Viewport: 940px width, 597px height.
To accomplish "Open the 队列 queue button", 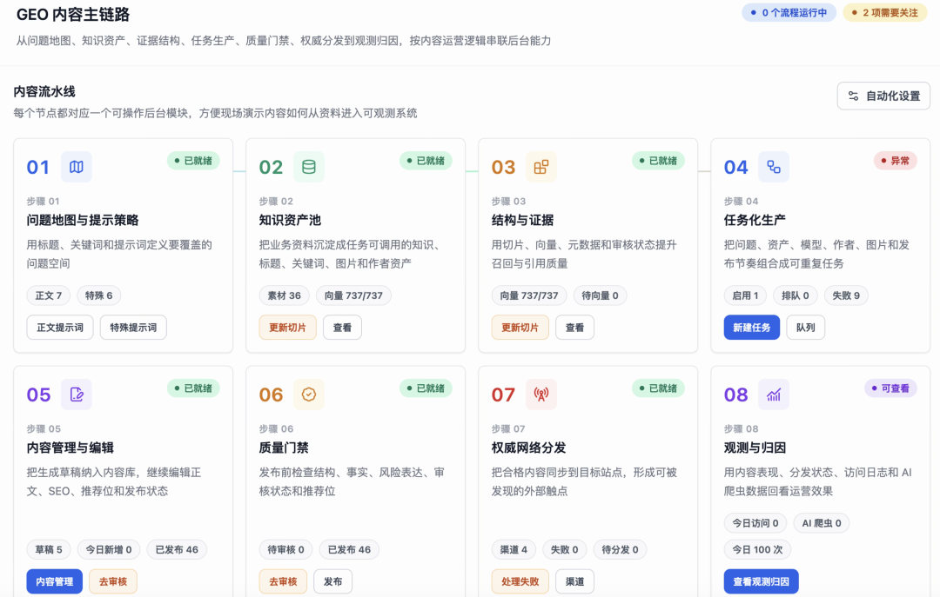I will (806, 328).
